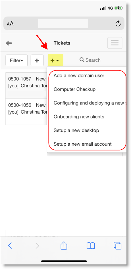Open the Safari bookmarks icon

tap(91, 246)
